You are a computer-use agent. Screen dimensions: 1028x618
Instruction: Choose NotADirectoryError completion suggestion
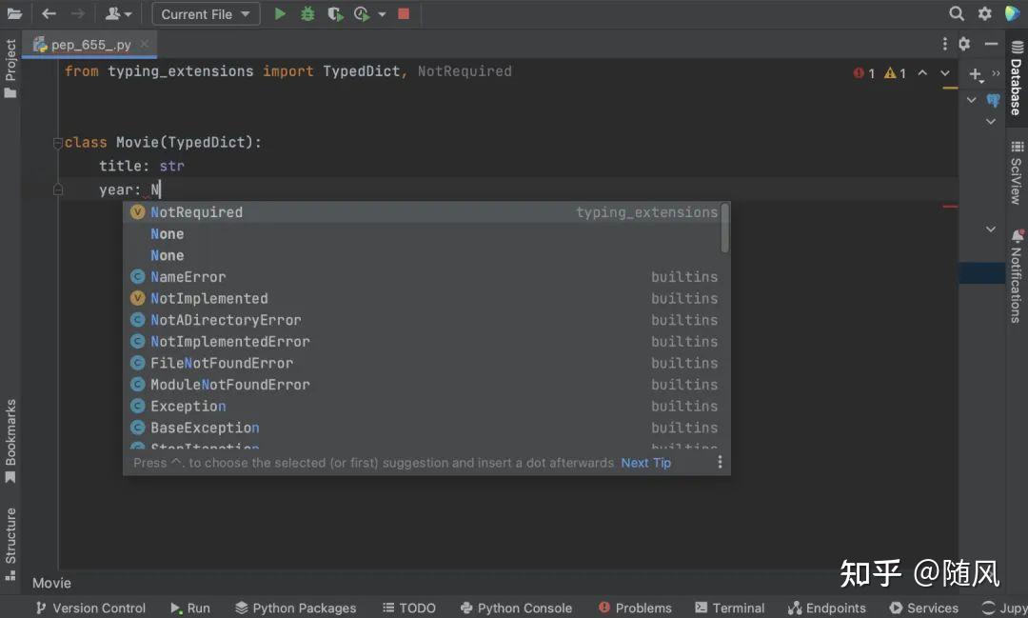[x=424, y=320]
